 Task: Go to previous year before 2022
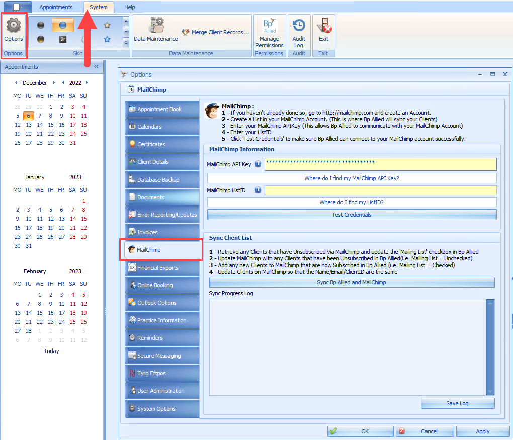pyautogui.click(x=63, y=83)
